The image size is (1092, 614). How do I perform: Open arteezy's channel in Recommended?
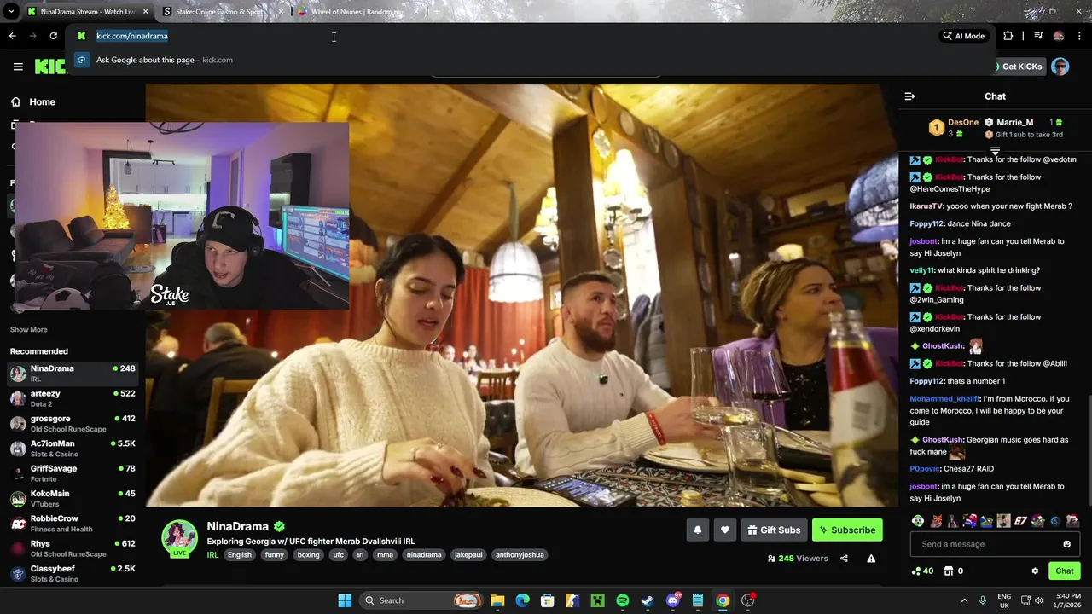tap(73, 398)
